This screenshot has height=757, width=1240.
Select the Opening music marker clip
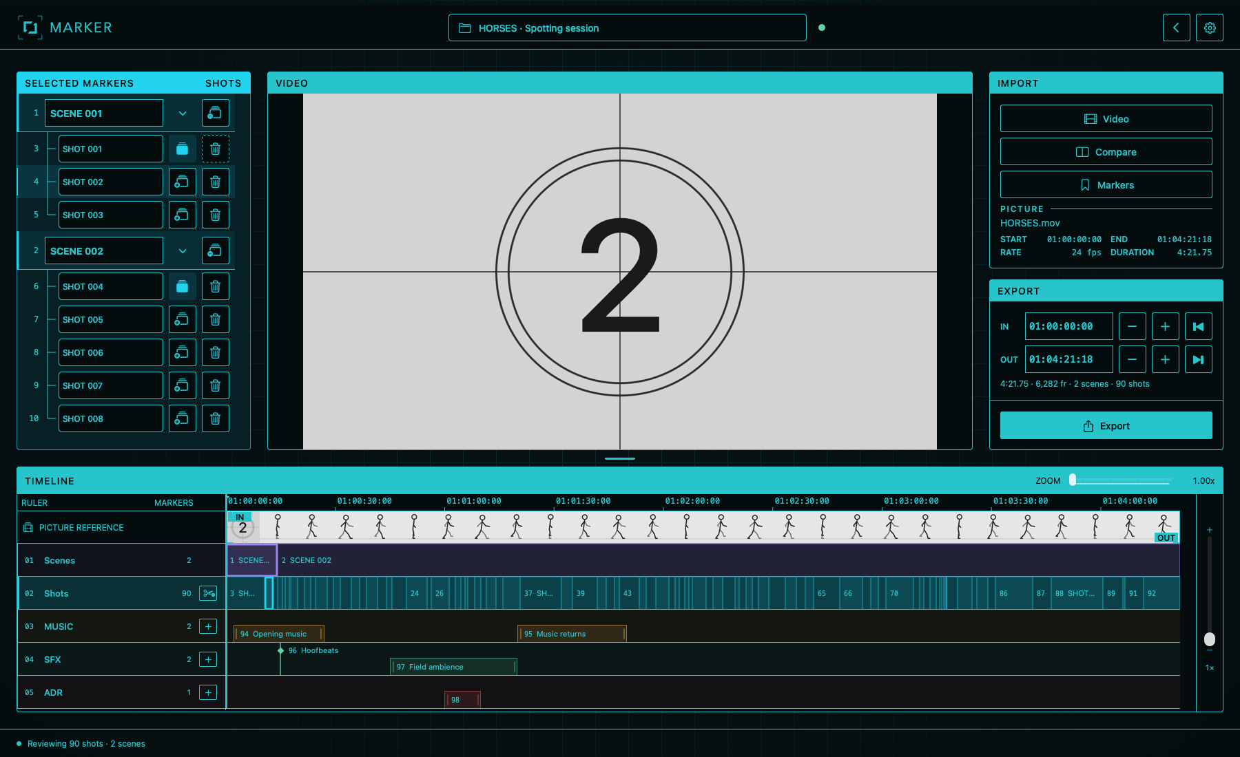tap(279, 634)
